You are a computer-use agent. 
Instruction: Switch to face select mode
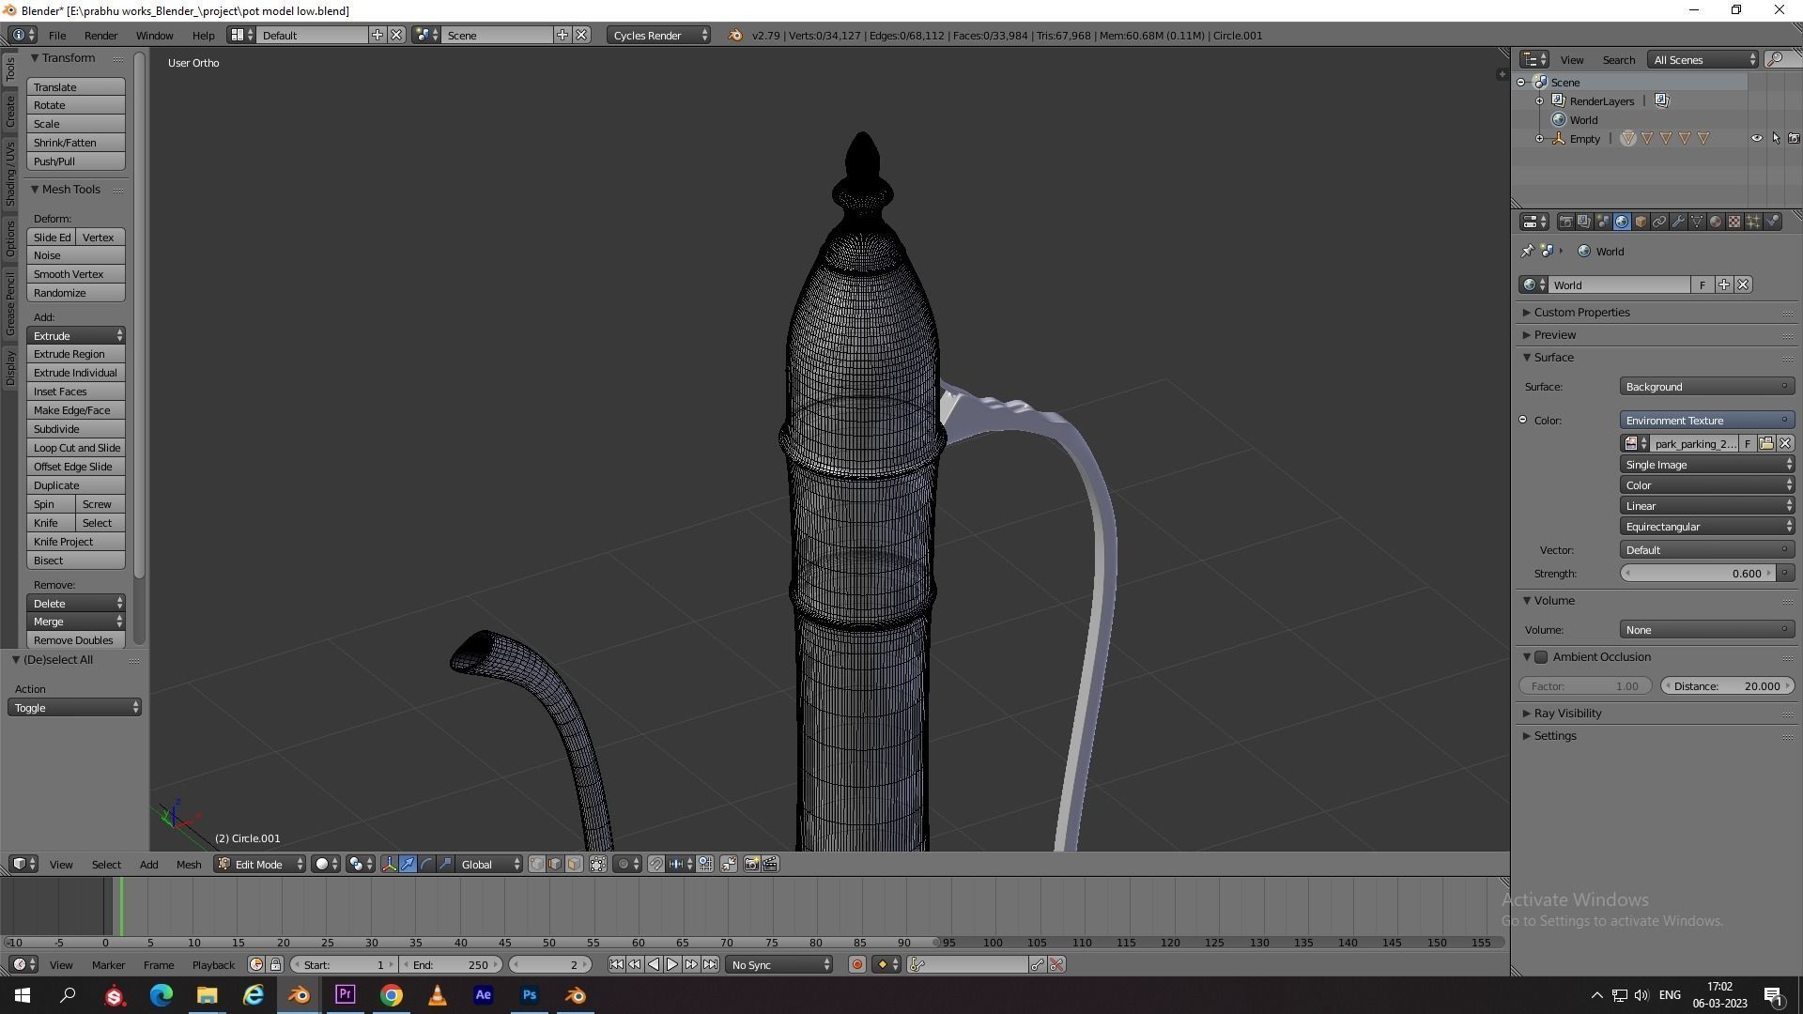click(x=574, y=864)
